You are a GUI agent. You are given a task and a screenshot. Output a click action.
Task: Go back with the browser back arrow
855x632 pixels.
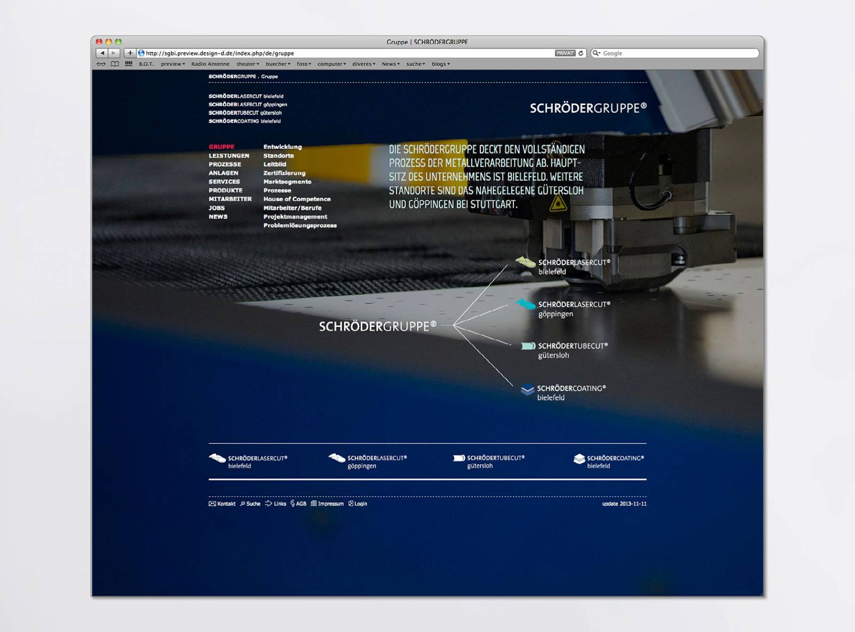point(102,53)
